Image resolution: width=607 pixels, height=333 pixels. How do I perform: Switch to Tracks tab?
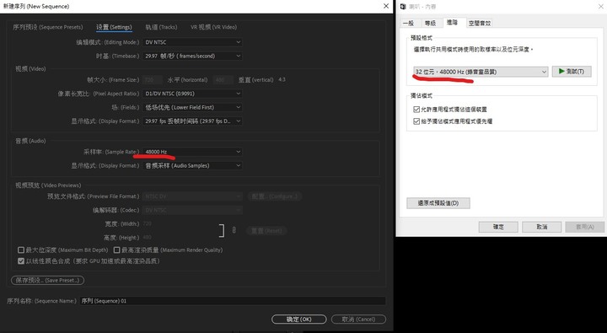[161, 27]
